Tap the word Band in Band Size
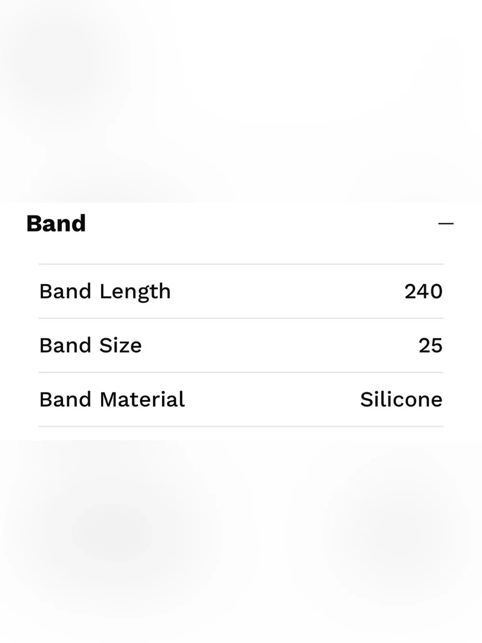Screen dimensions: 482x643 (65, 345)
